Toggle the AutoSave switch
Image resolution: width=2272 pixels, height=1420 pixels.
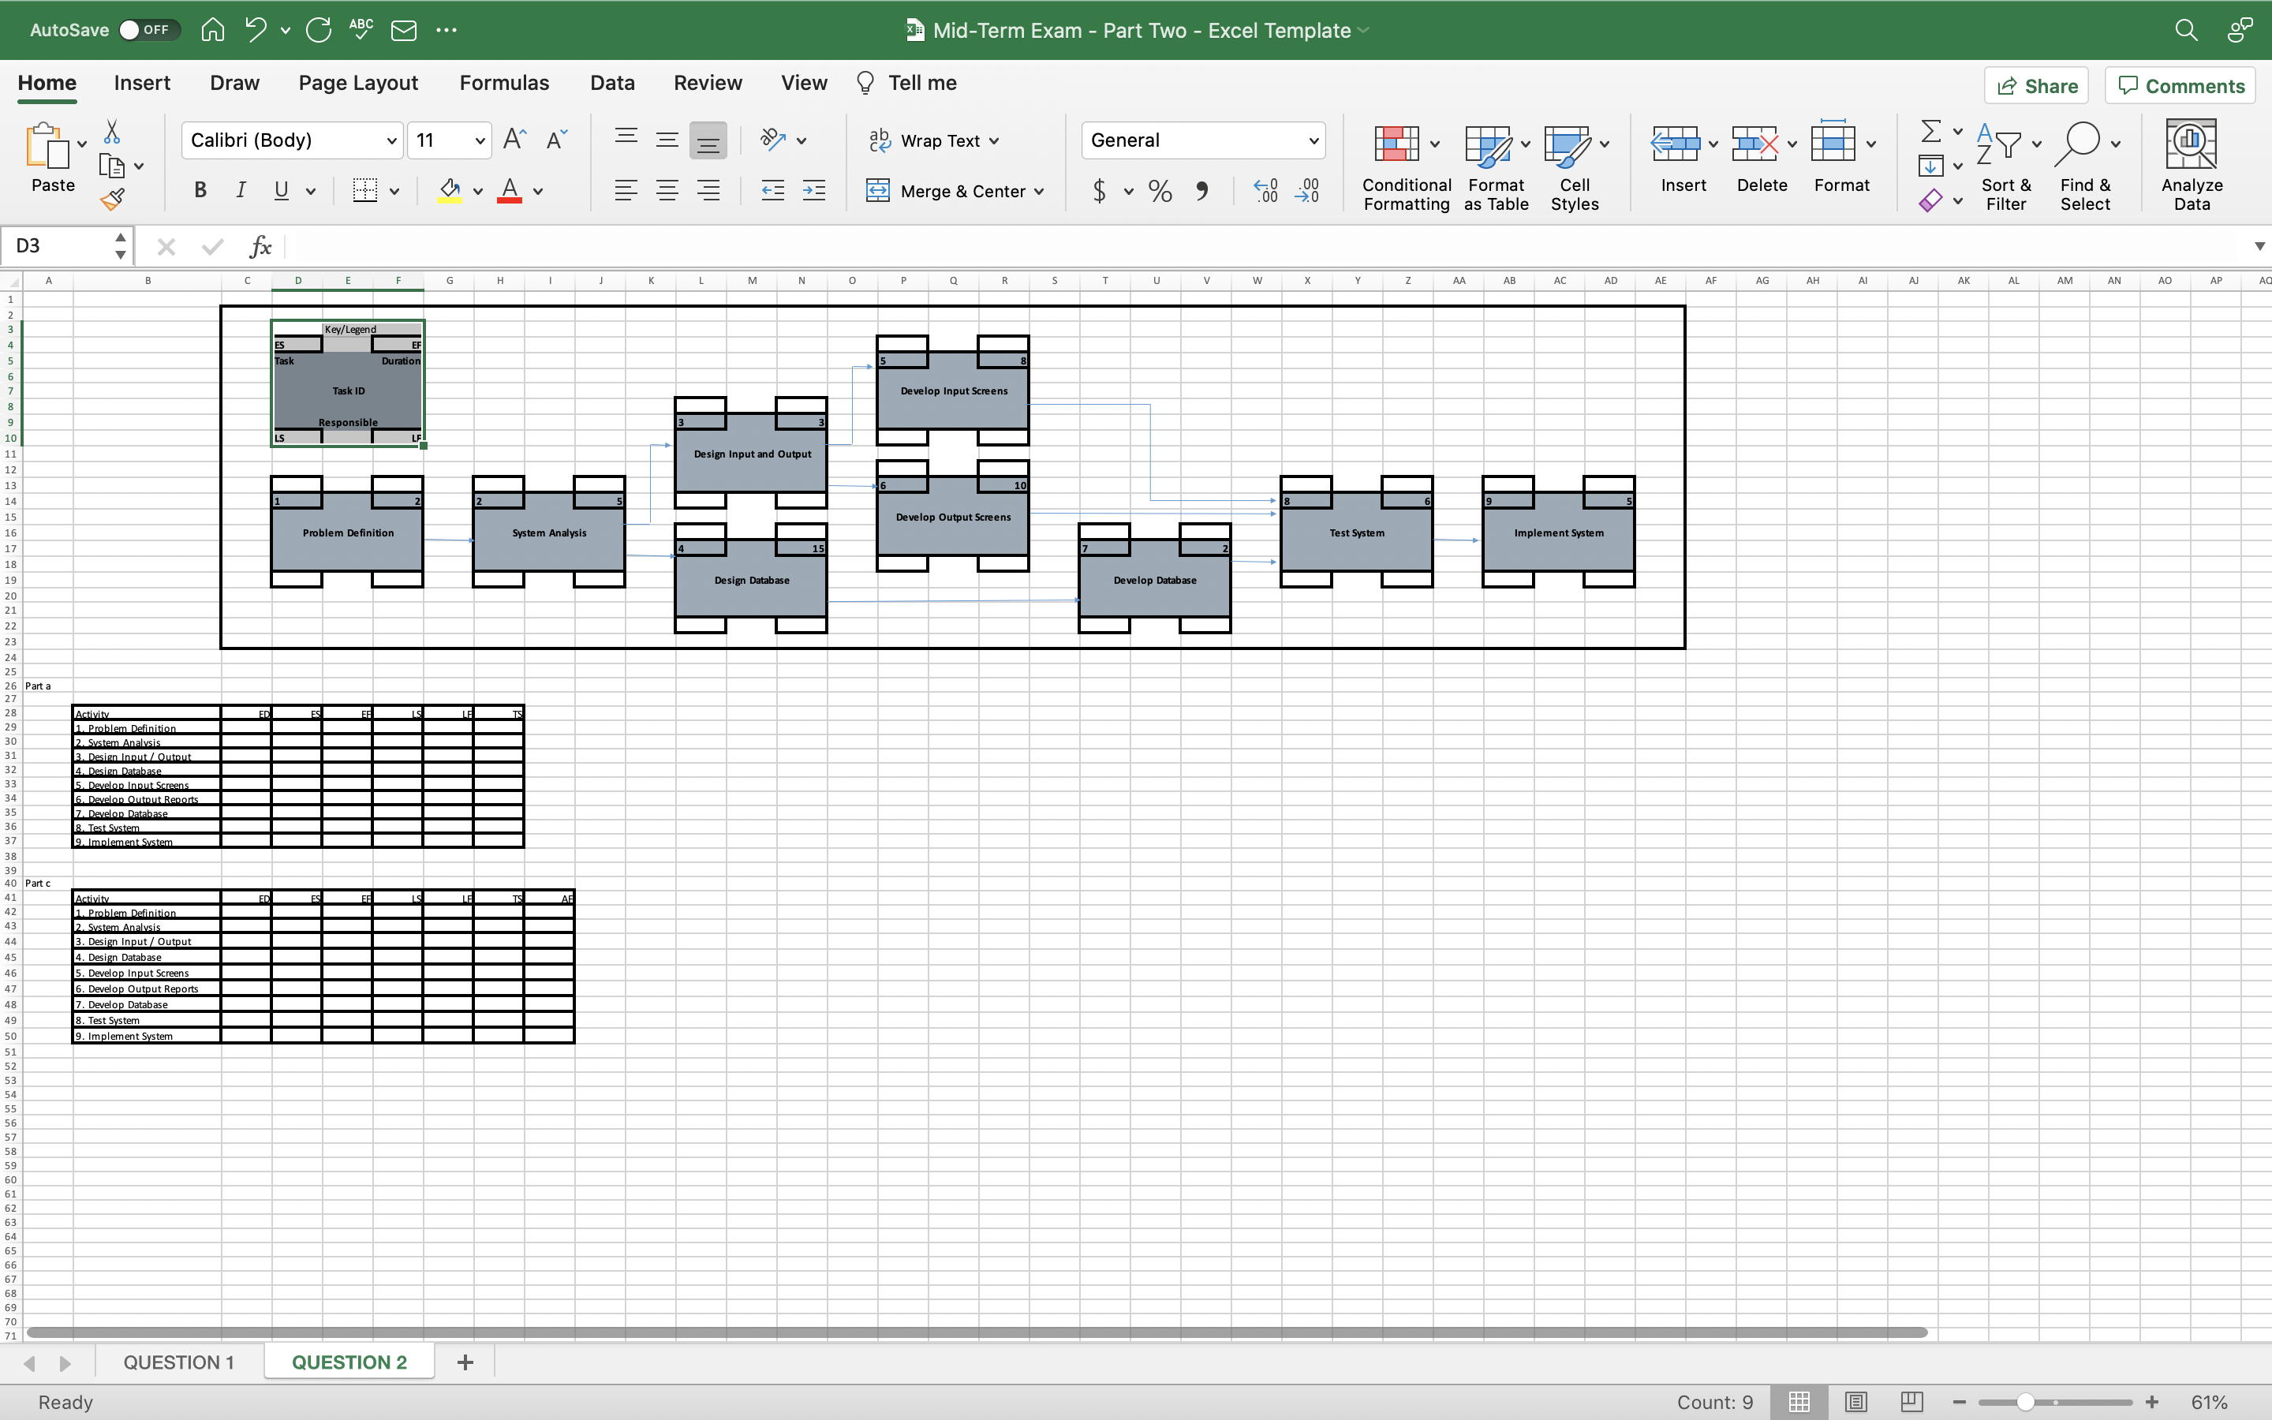pyautogui.click(x=148, y=30)
